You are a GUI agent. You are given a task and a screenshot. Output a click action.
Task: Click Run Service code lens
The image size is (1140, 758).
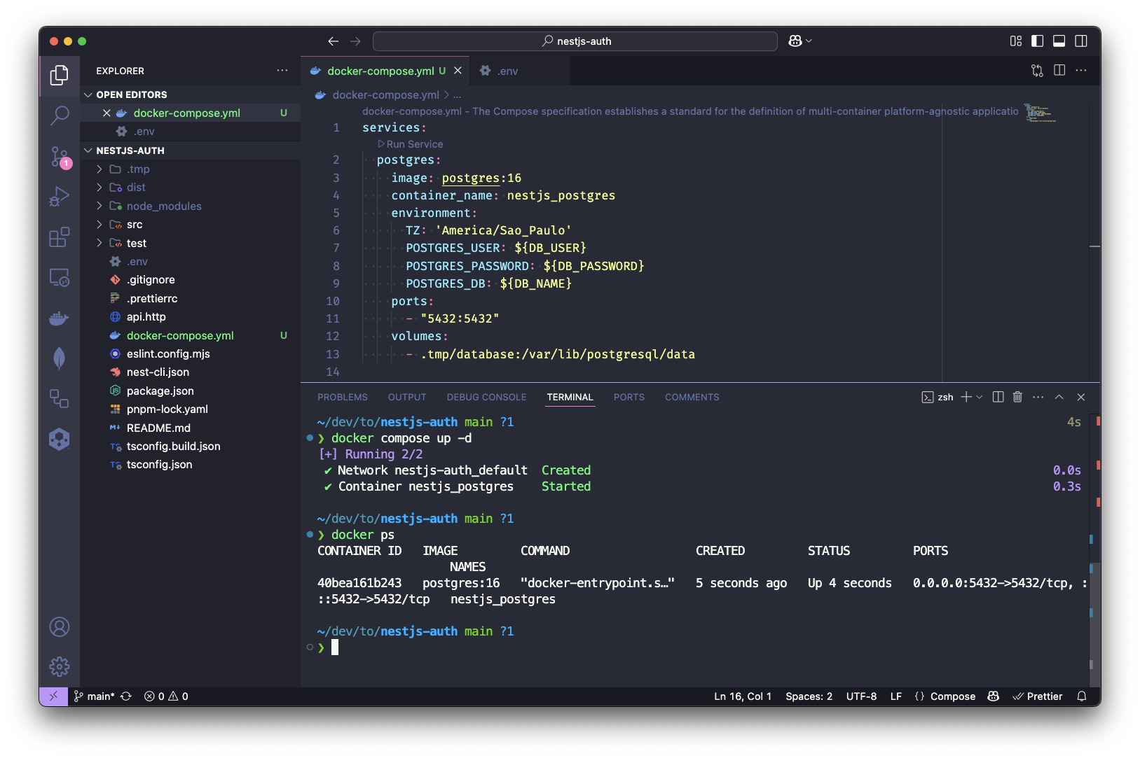(411, 144)
